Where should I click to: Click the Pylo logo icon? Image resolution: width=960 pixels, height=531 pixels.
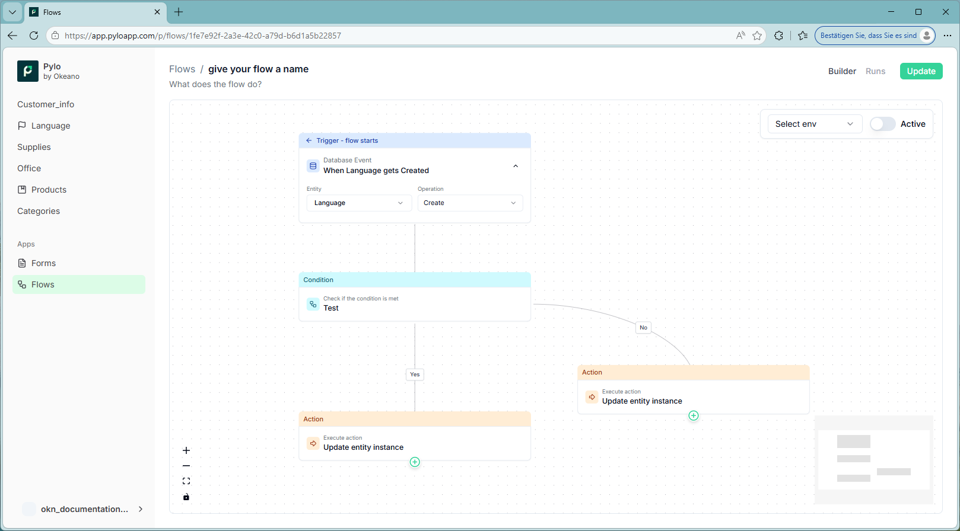pos(28,71)
